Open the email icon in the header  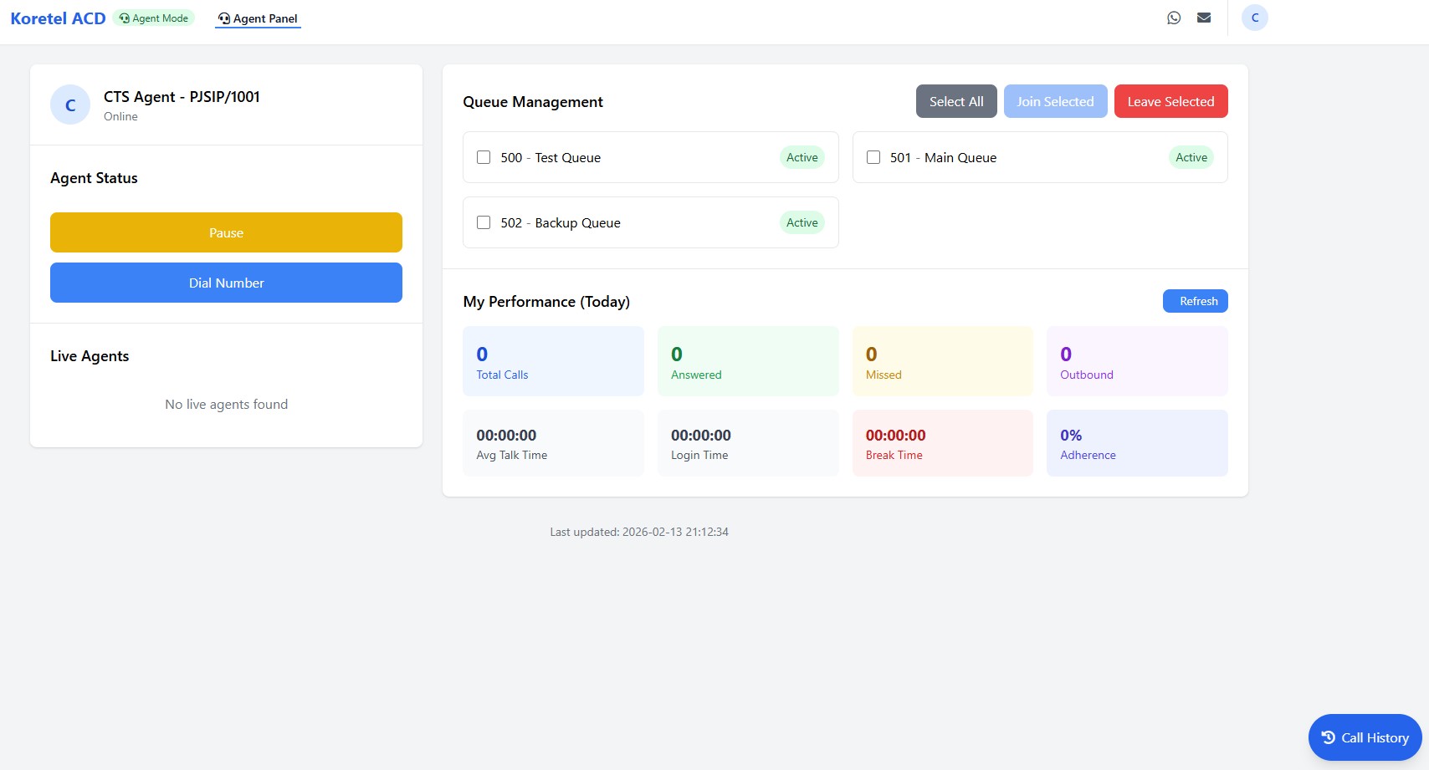click(x=1204, y=17)
